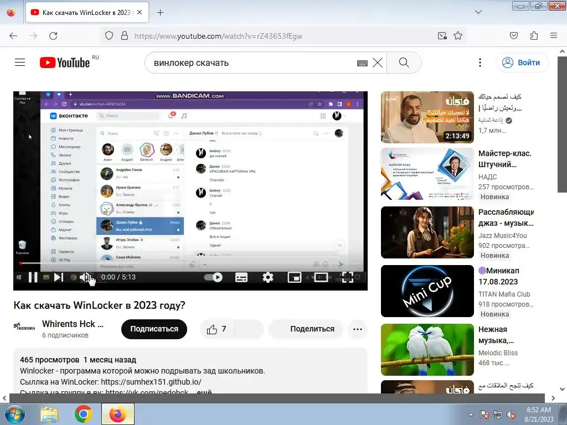Open Melodic Bliss channel name

[498, 353]
